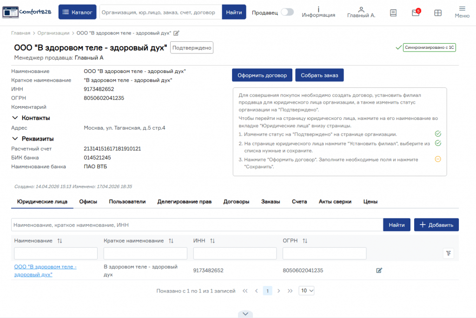The height and width of the screenshot is (318, 476).
Task: Click green check icon for step 2
Action: [438, 143]
